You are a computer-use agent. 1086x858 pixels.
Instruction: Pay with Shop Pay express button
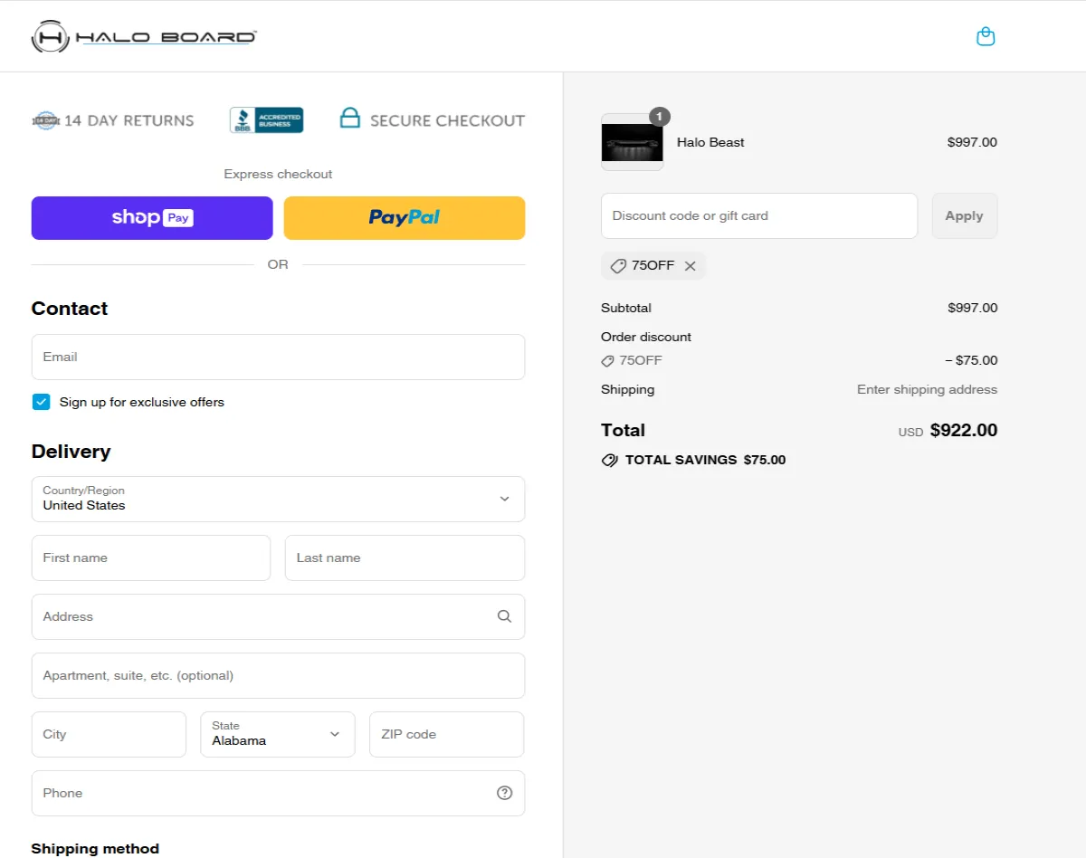(x=152, y=218)
